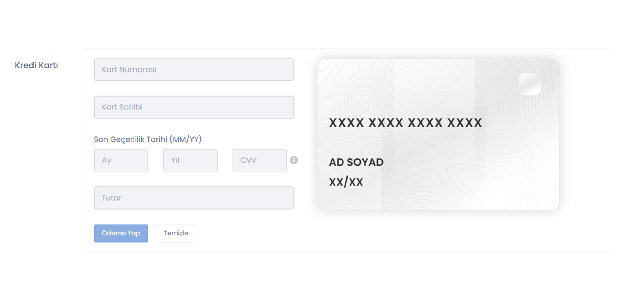Select the Kredi Kartı payment tab
The width and height of the screenshot is (627, 308).
[x=36, y=65]
